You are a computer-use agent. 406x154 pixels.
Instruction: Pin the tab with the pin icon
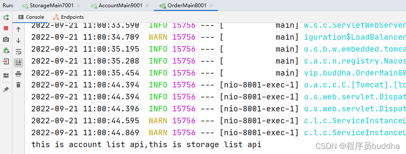pos(6,90)
